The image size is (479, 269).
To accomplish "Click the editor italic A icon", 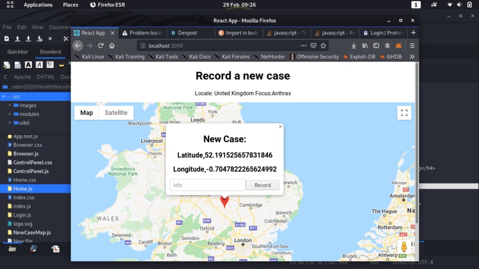I will point(39,65).
